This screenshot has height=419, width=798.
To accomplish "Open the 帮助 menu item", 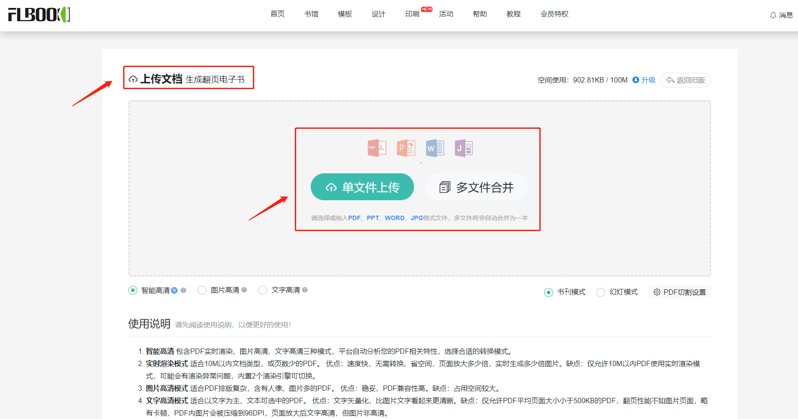I will [480, 14].
